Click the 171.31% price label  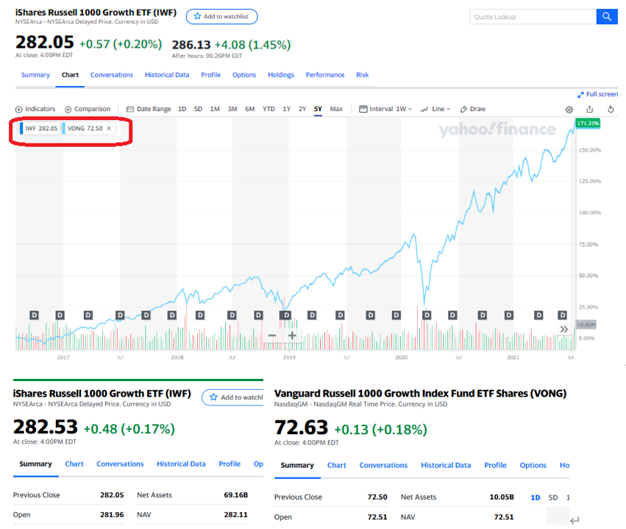click(x=588, y=123)
